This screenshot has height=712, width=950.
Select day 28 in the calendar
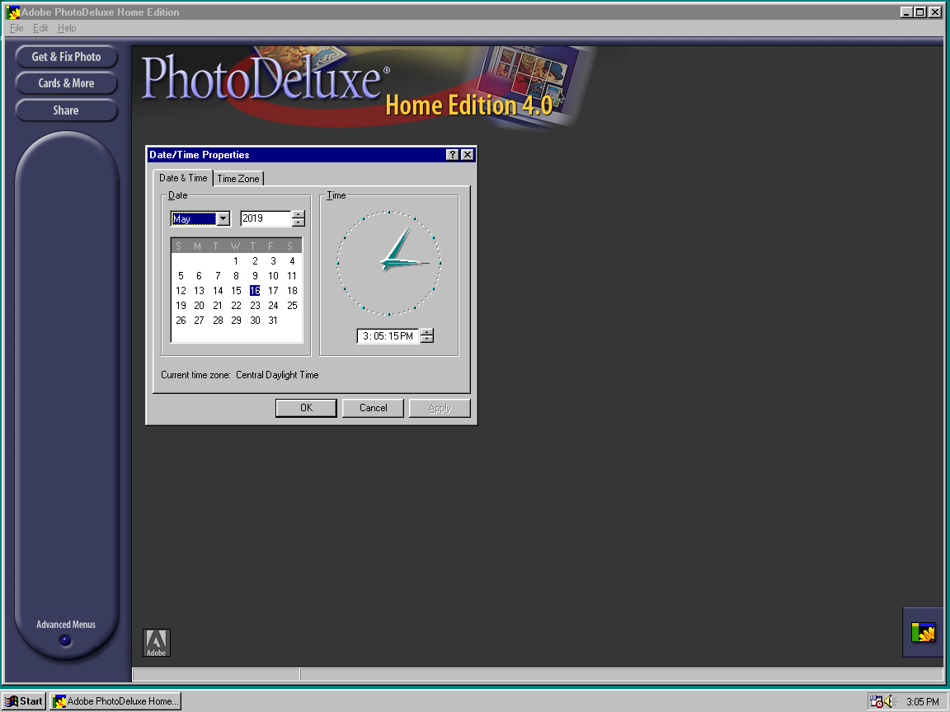tap(218, 321)
